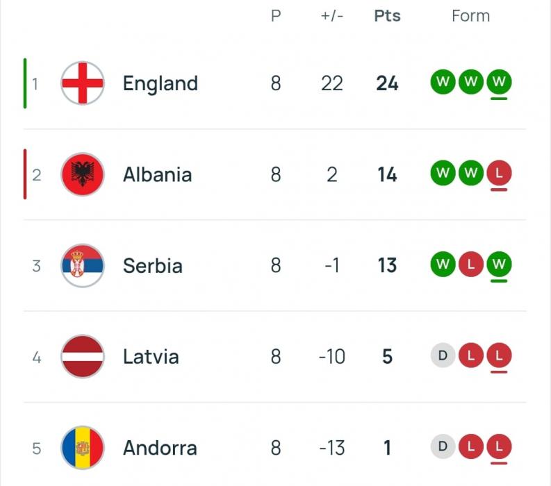The image size is (551, 486).
Task: Click Serbia's red L form badge
Action: coord(470,265)
